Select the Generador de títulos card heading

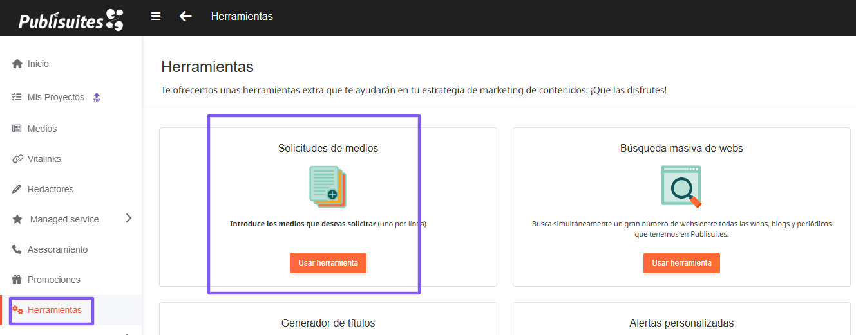328,323
